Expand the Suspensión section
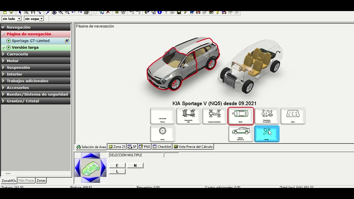 pyautogui.click(x=36, y=67)
